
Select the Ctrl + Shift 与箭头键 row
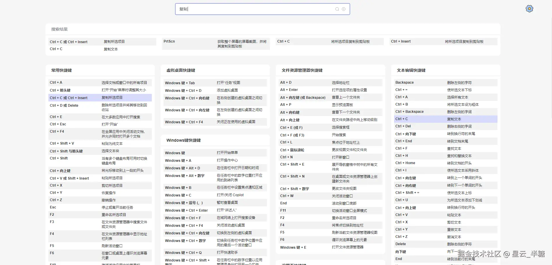pyautogui.click(x=100, y=151)
